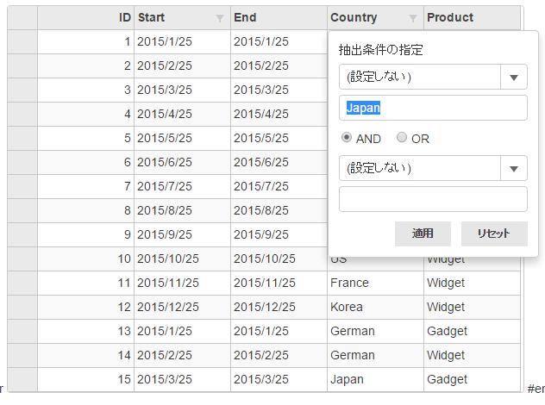Click the End column header
The image size is (545, 405).
[279, 18]
